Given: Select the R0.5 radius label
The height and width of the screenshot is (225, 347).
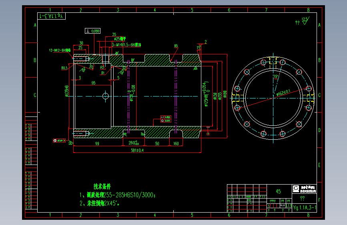Looking at the screenshot, I should click(64, 68).
